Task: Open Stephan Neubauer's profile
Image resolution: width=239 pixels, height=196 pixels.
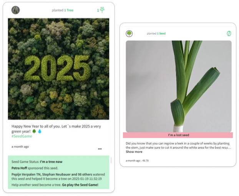Action: point(56,175)
